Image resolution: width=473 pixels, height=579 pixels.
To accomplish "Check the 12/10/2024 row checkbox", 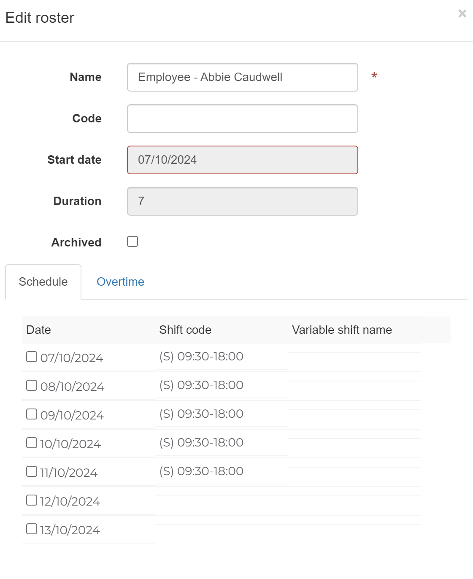I will 32,500.
